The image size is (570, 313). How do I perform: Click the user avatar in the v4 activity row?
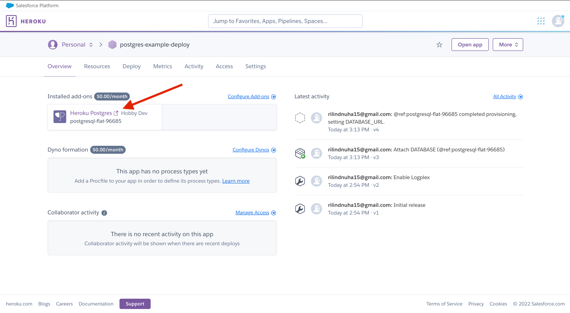(316, 118)
